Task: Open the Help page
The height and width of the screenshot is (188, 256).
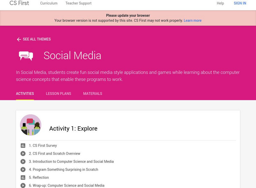Action: 220,3
